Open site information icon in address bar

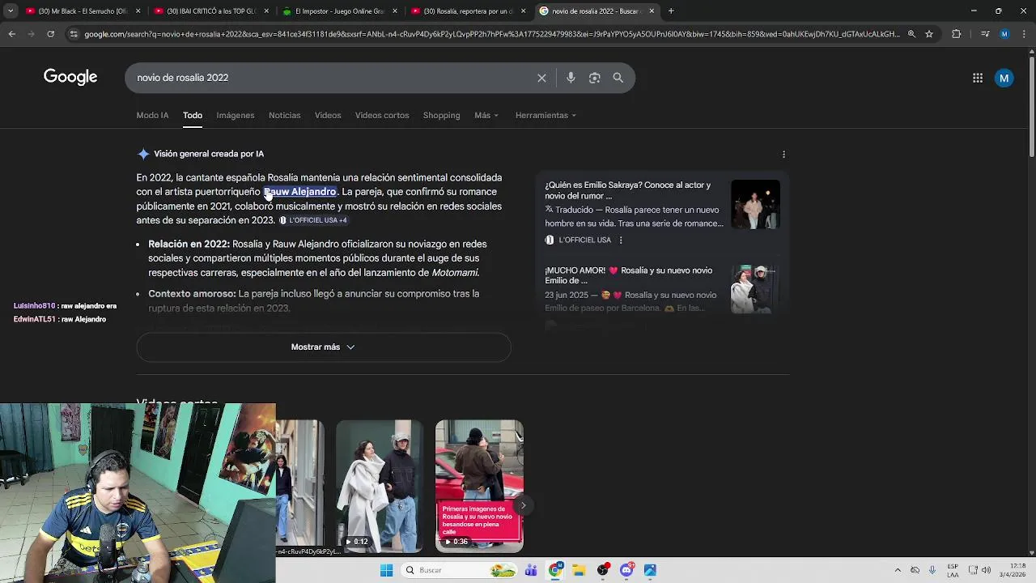point(74,34)
